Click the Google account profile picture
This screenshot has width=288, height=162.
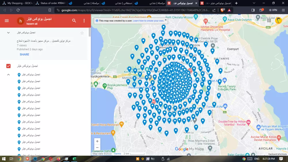[278, 20]
